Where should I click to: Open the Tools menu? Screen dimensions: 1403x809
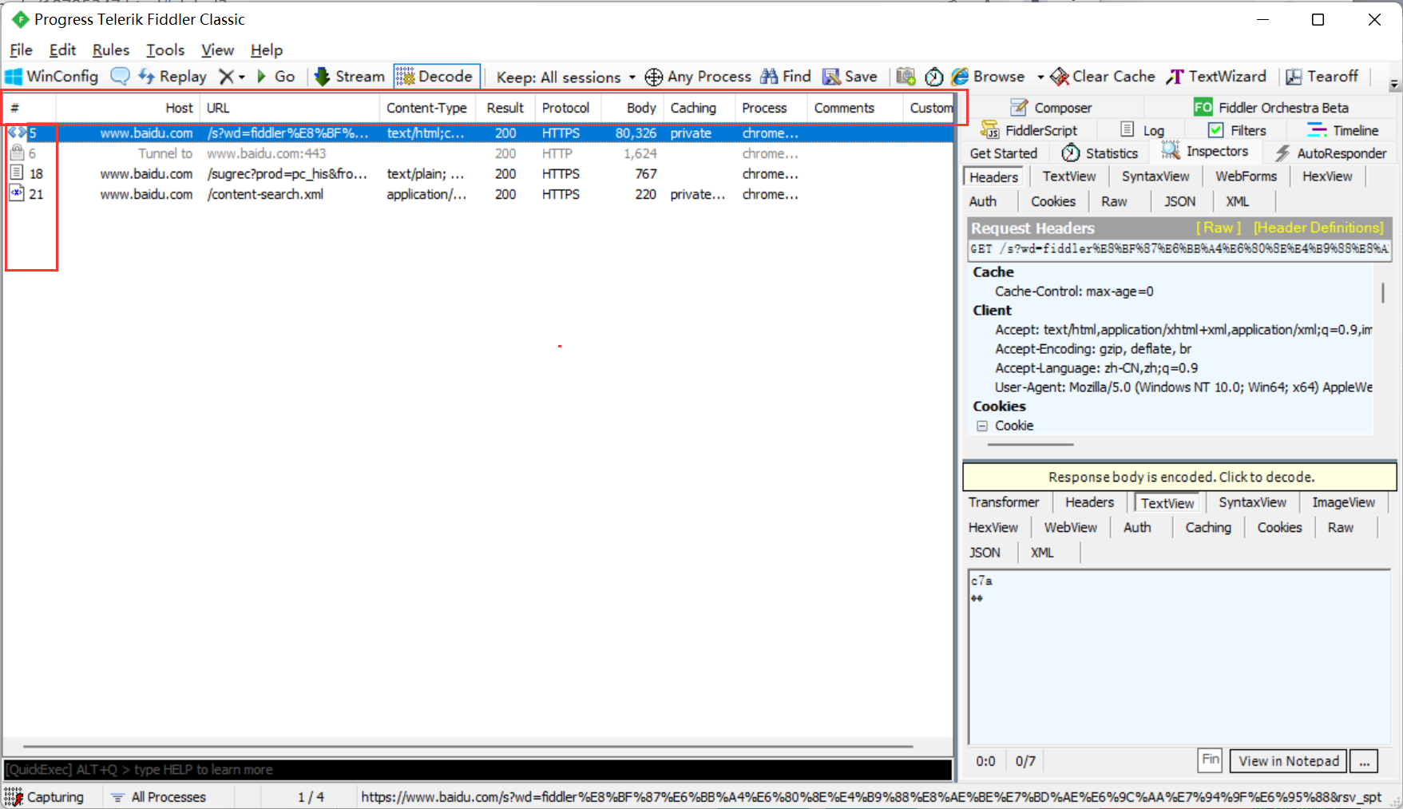(x=165, y=50)
